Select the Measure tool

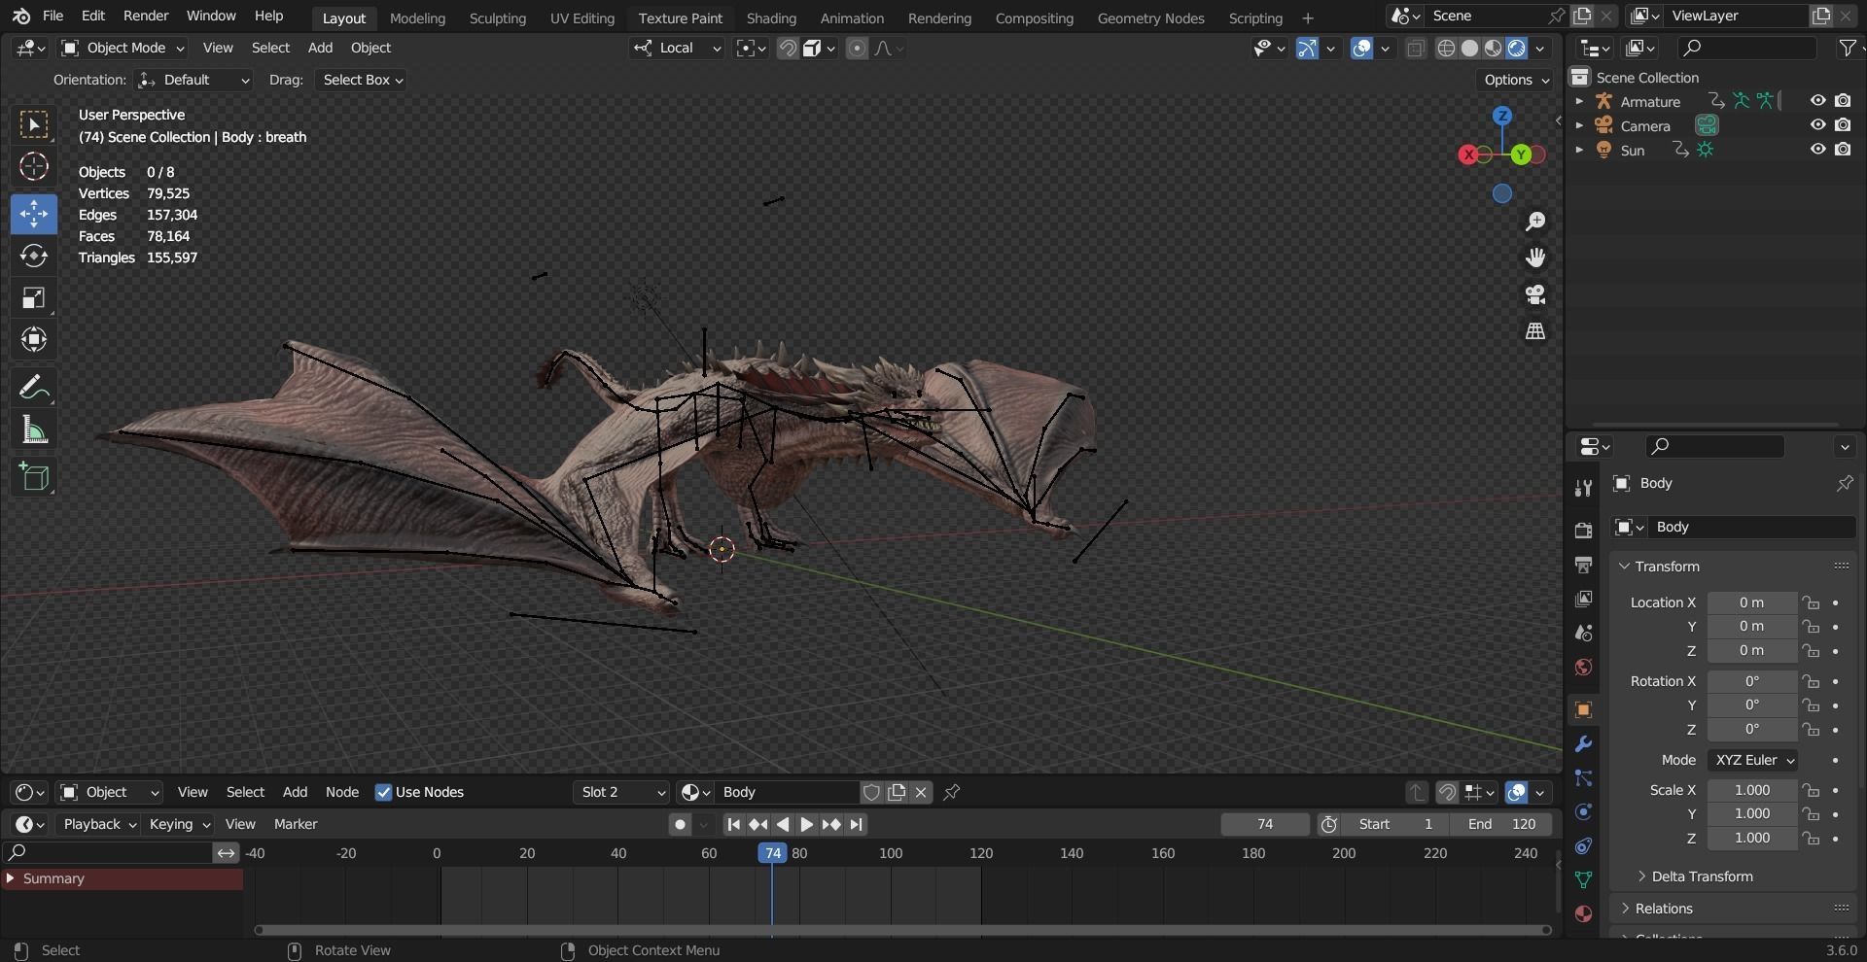tap(34, 429)
